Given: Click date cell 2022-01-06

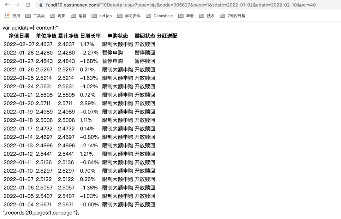Looking at the screenshot, I should (19, 188).
